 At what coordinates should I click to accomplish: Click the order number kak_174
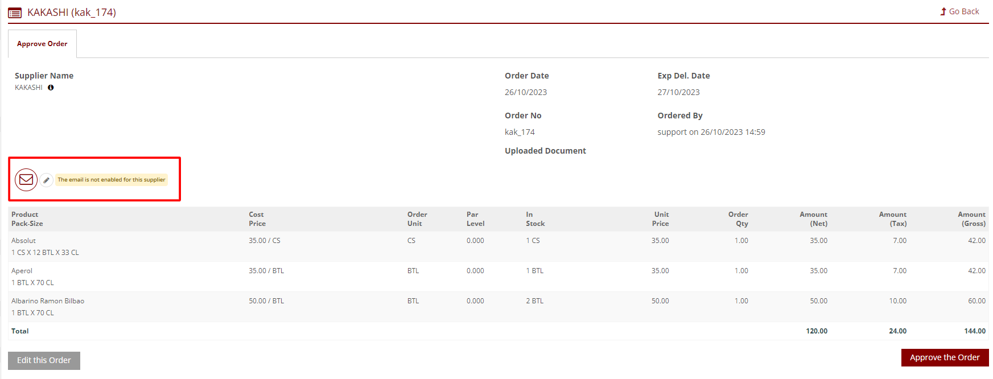coord(520,132)
